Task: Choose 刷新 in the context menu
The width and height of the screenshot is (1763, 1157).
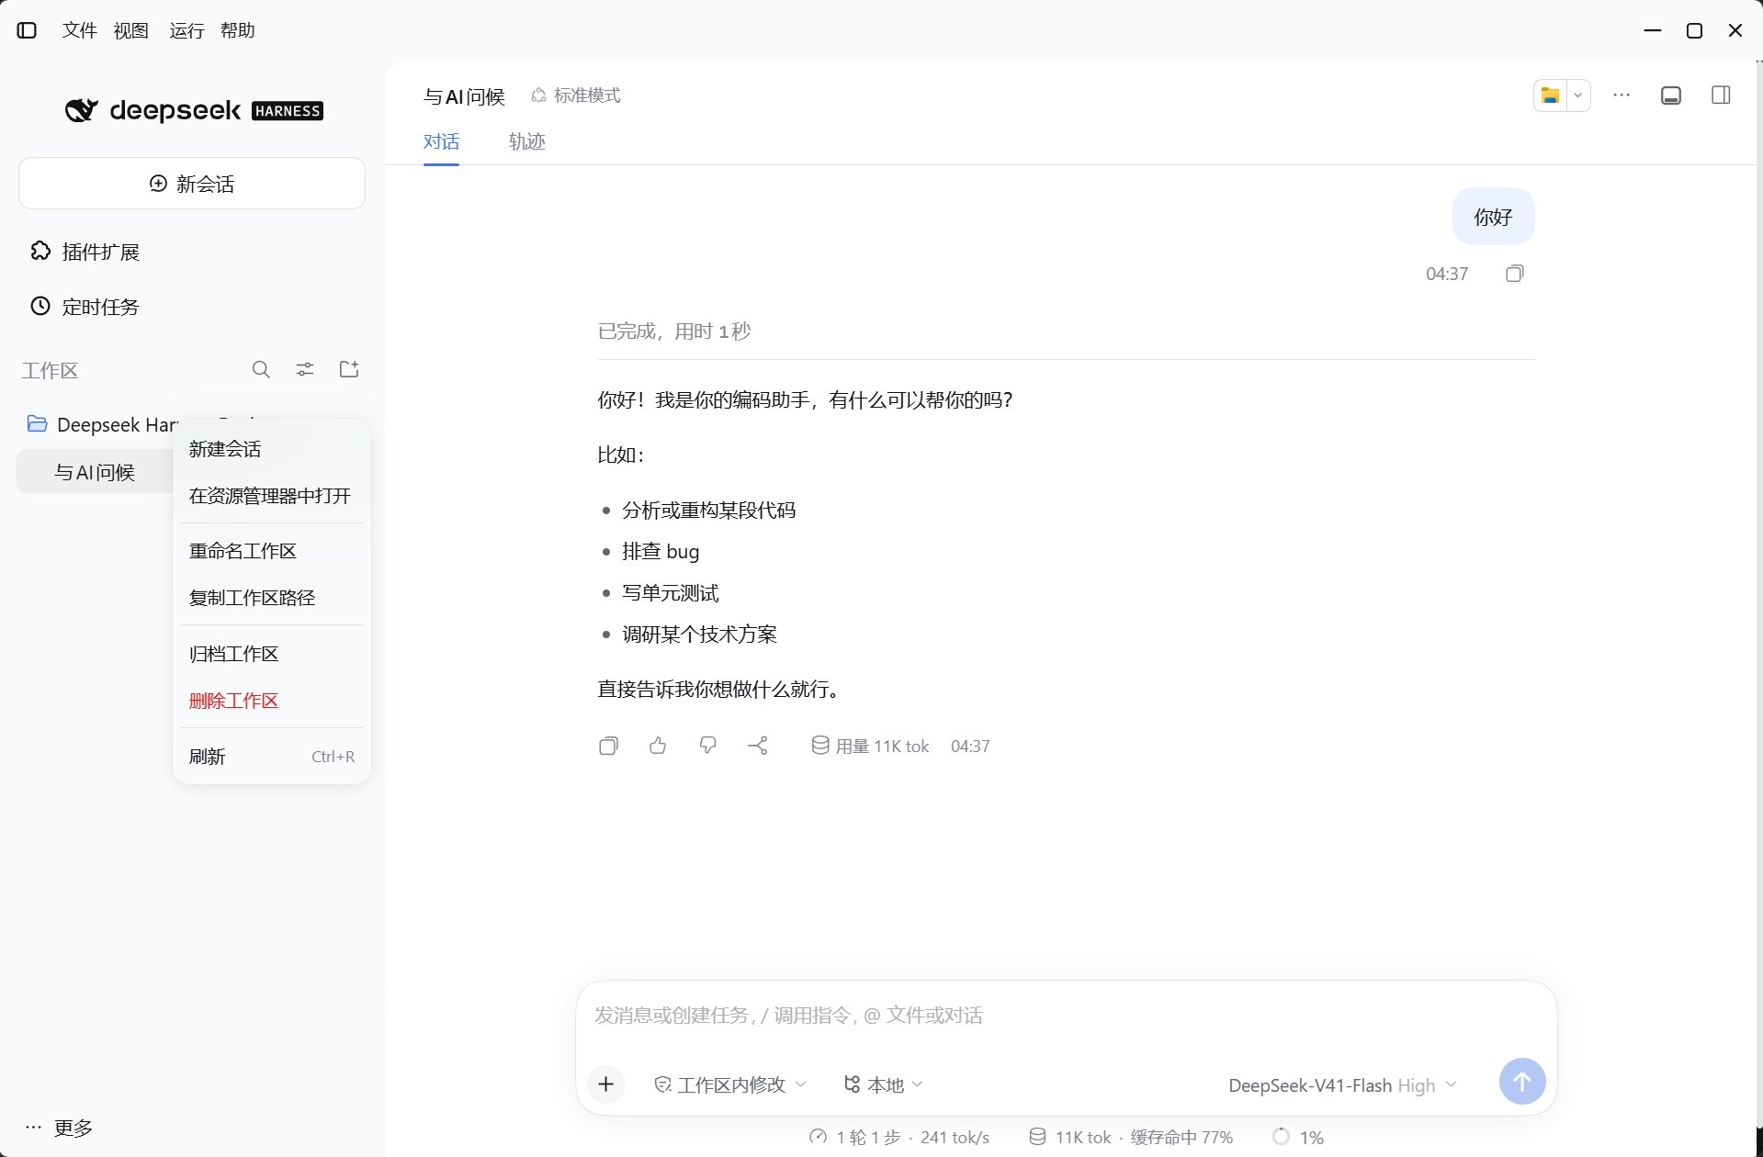Action: click(272, 757)
